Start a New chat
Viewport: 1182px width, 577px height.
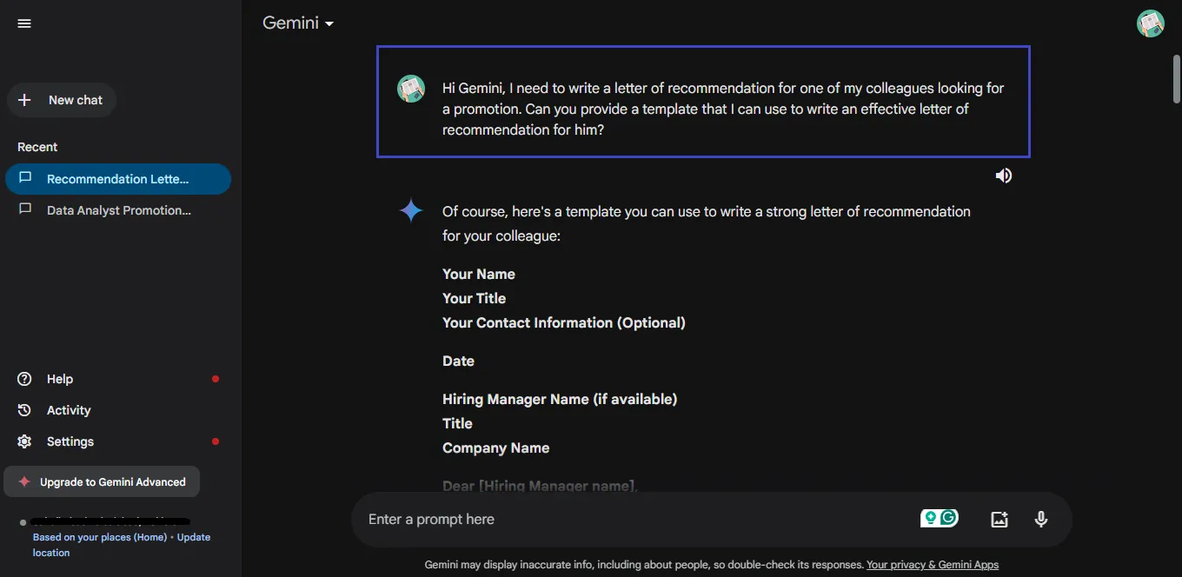point(61,99)
